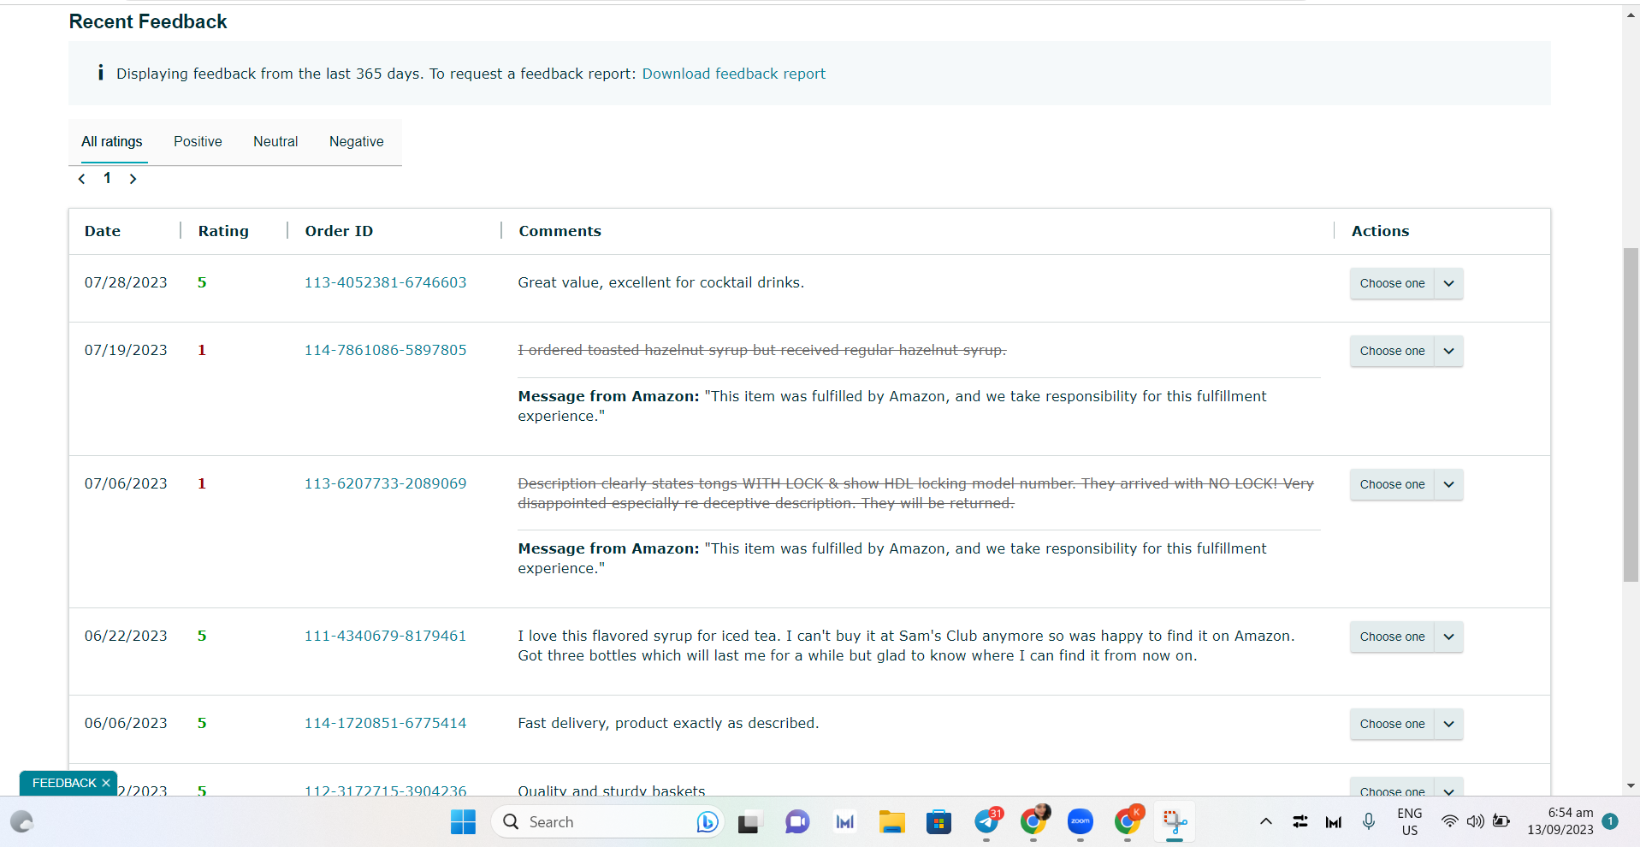Open Task View on the taskbar
1640x847 pixels.
point(749,822)
